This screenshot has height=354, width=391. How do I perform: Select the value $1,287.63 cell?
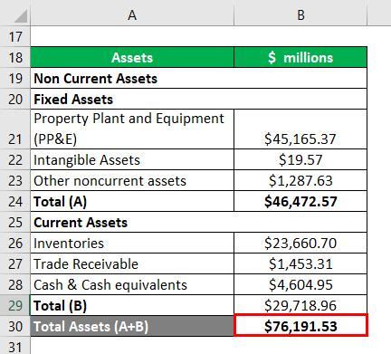(x=300, y=180)
